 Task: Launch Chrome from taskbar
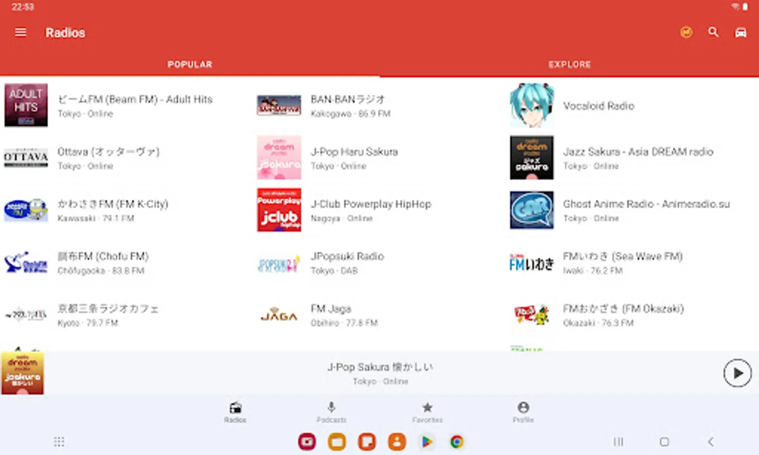click(457, 442)
